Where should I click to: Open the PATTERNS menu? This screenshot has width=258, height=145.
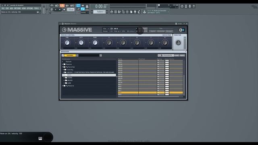pos(17,8)
